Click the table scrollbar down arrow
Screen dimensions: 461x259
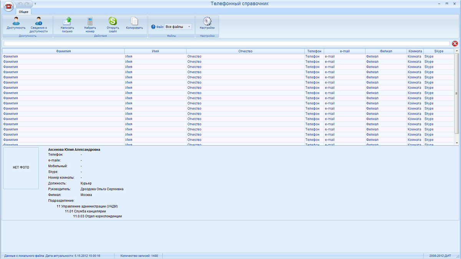click(x=456, y=143)
